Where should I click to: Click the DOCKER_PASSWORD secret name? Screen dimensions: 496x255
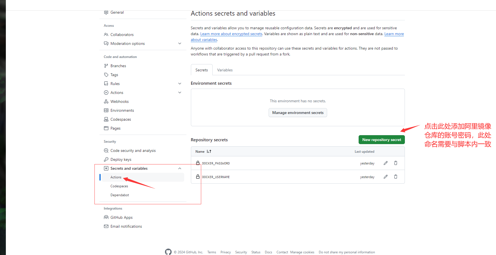(216, 163)
